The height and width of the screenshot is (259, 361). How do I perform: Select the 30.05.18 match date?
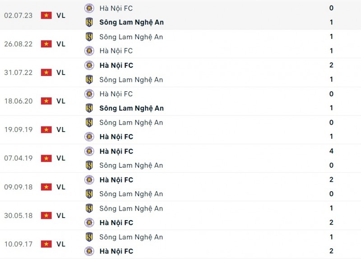(18, 216)
